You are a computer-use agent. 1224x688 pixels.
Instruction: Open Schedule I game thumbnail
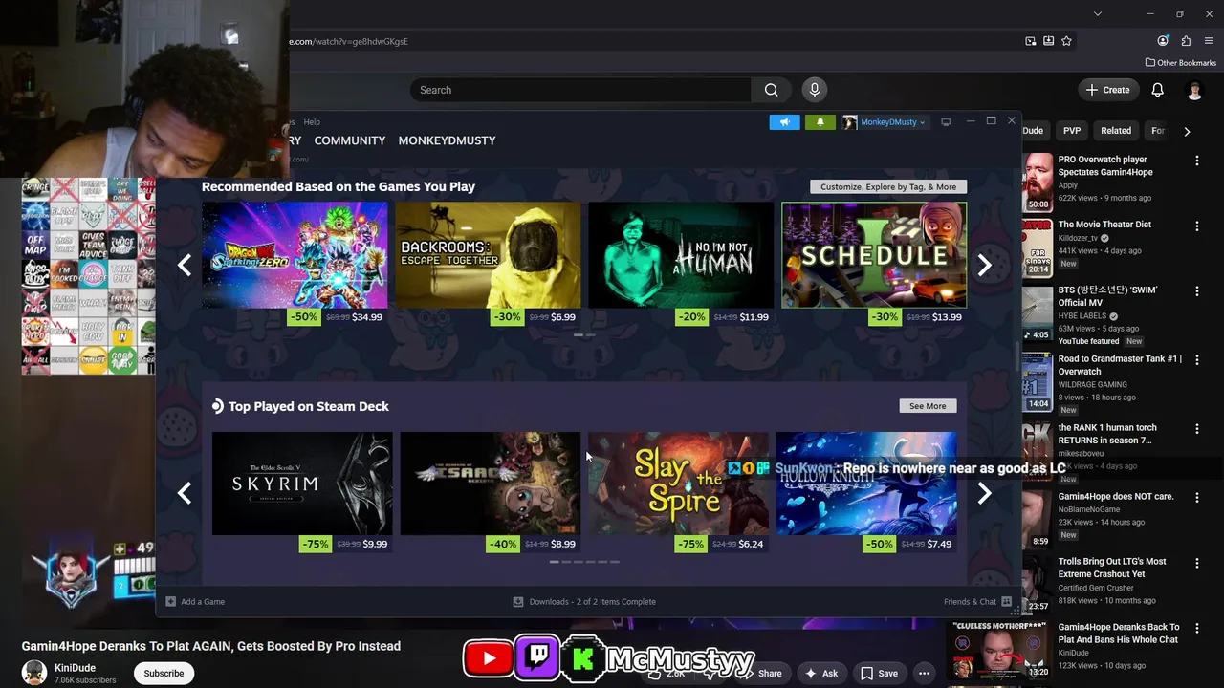874,255
